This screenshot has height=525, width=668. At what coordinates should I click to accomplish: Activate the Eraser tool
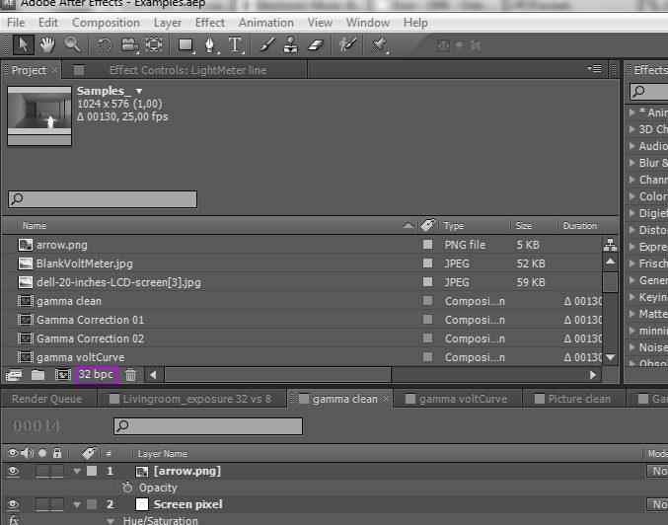[x=316, y=44]
